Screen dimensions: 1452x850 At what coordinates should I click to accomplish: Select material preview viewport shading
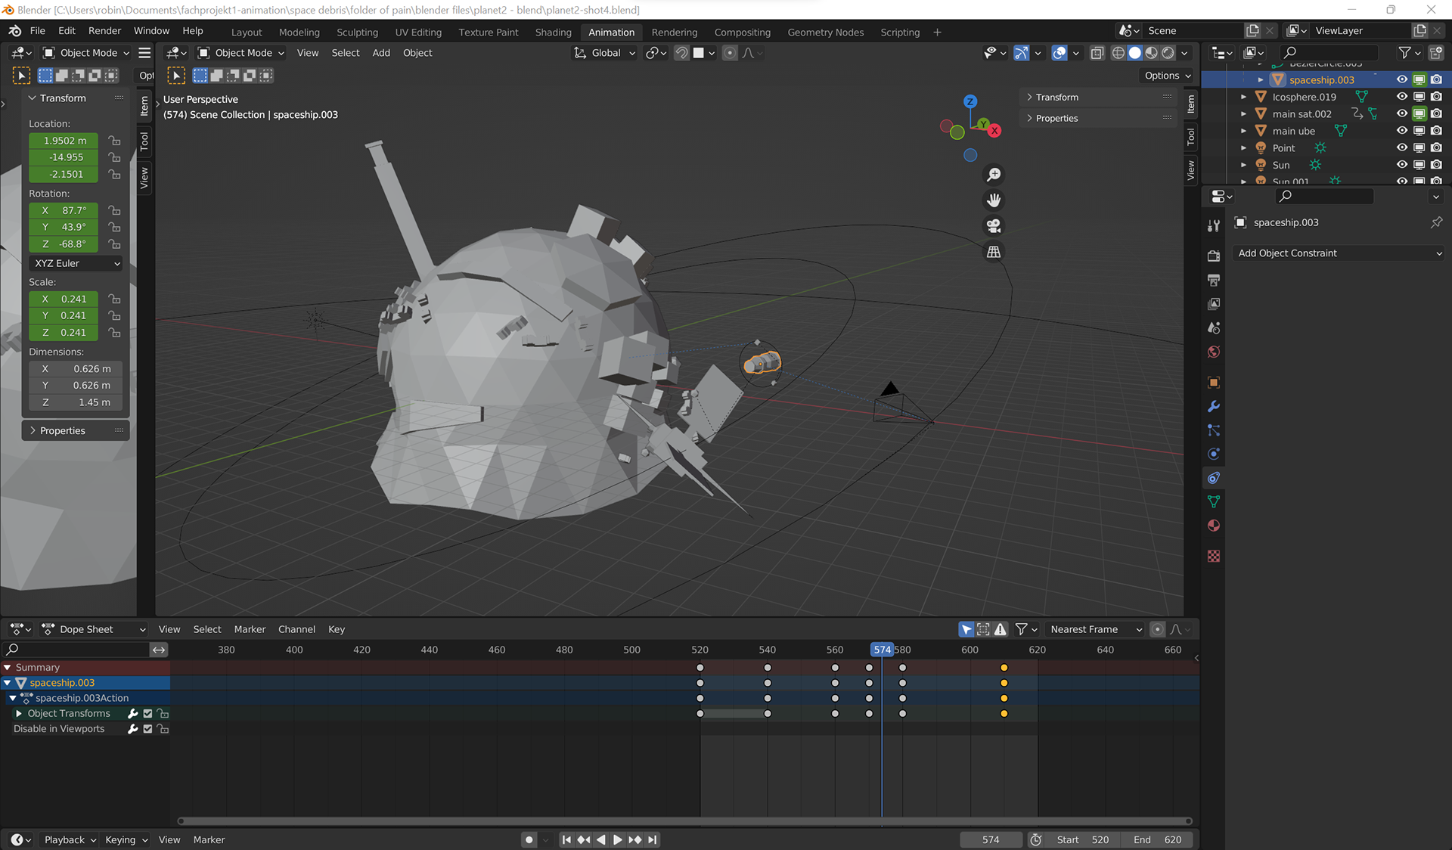(1152, 53)
